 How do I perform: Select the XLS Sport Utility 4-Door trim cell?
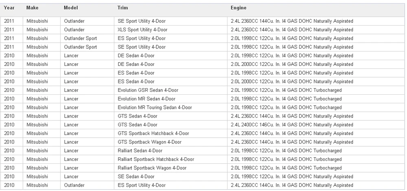coord(171,30)
